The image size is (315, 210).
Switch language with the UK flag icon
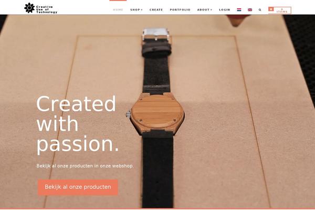point(250,9)
